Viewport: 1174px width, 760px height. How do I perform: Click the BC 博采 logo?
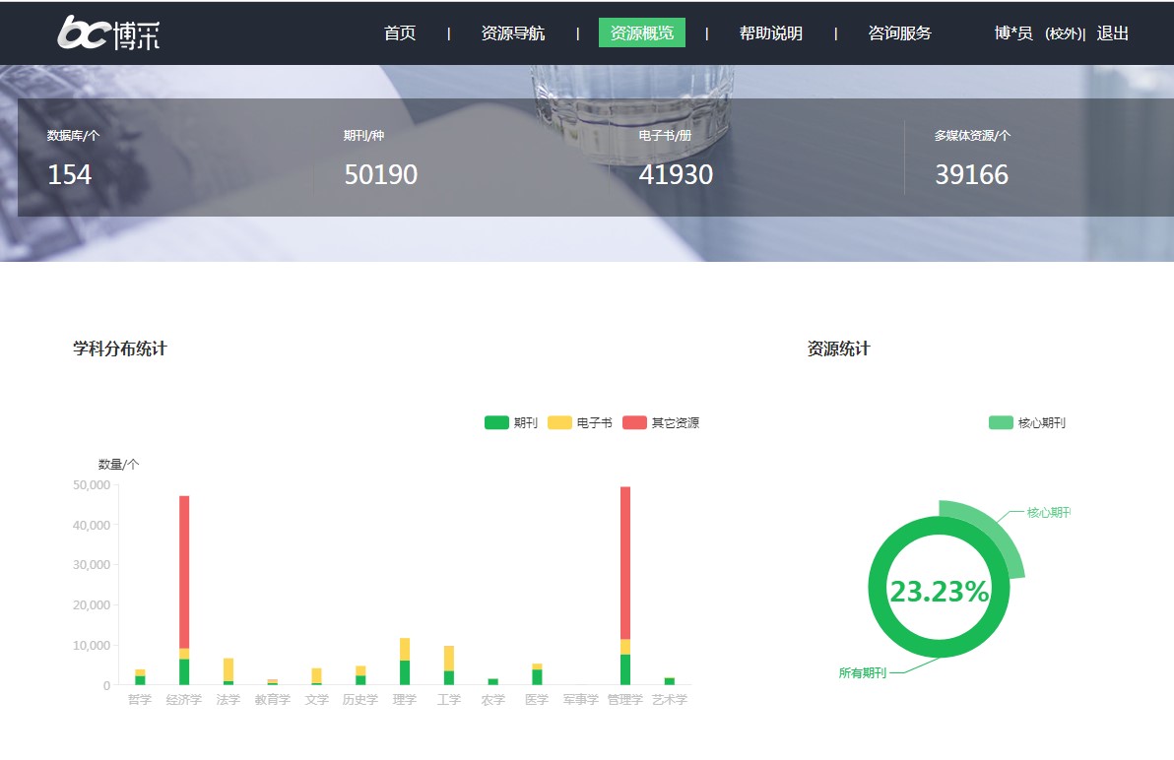click(108, 32)
